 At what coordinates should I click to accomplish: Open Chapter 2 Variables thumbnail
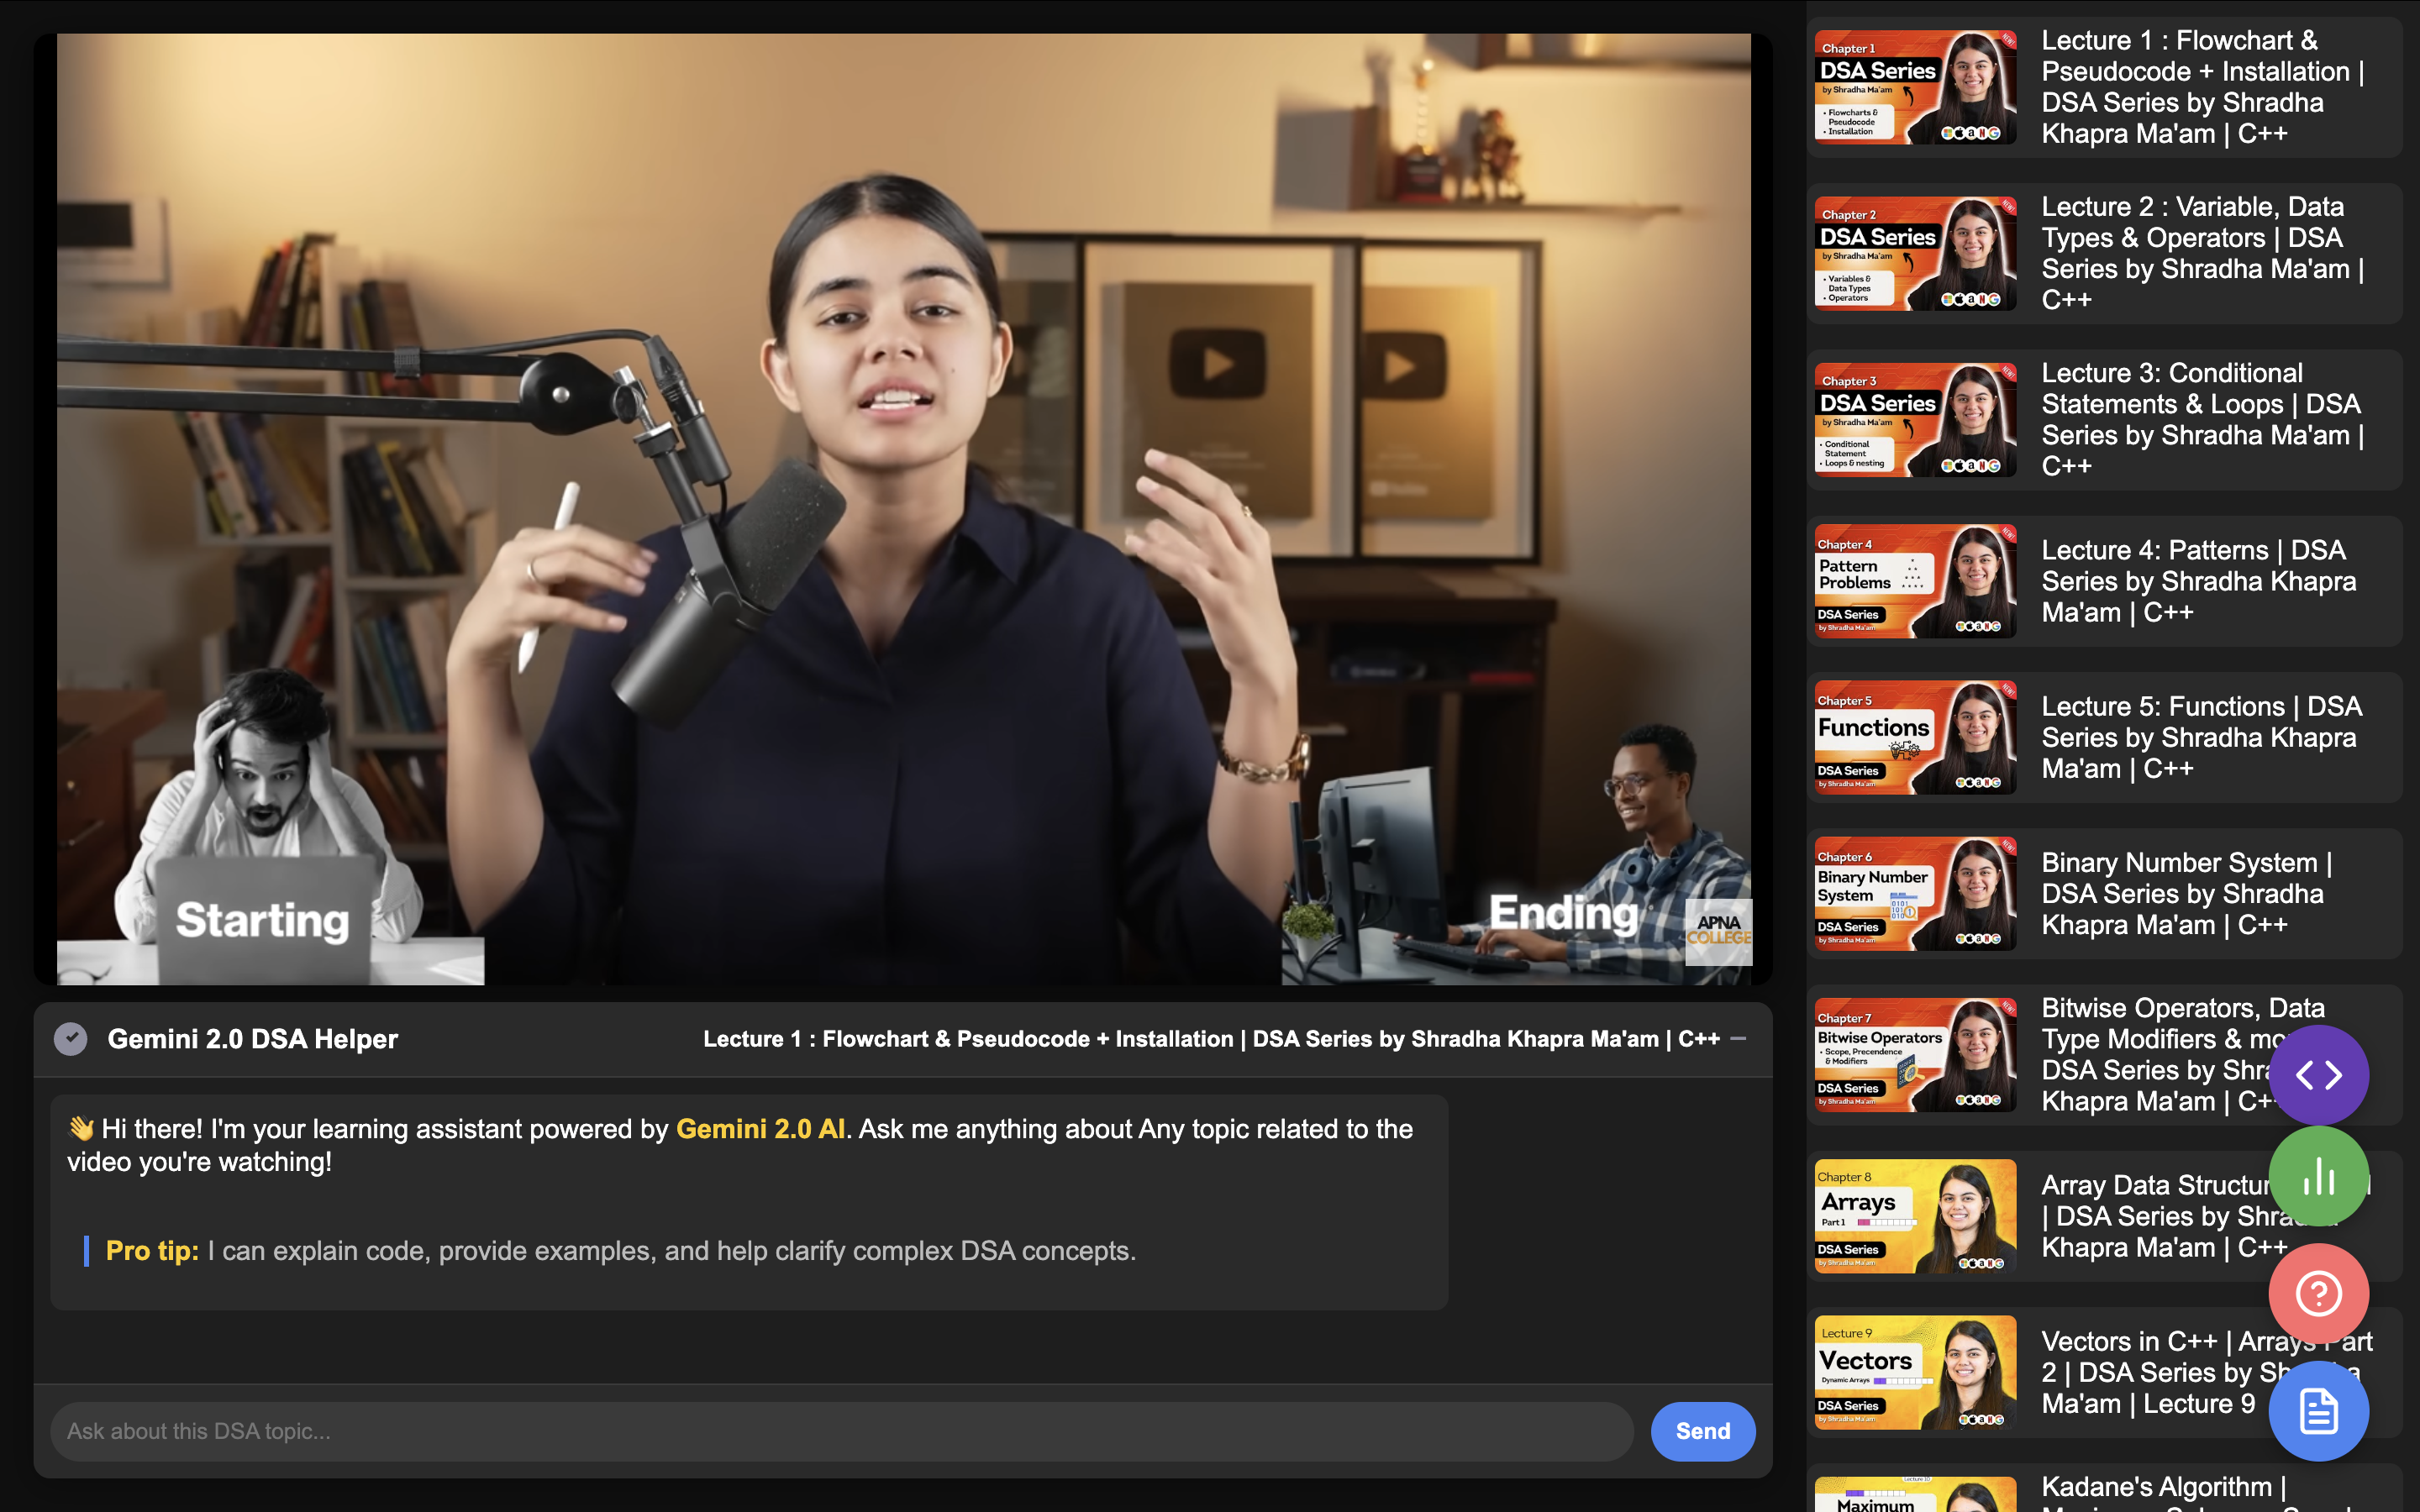click(1914, 253)
